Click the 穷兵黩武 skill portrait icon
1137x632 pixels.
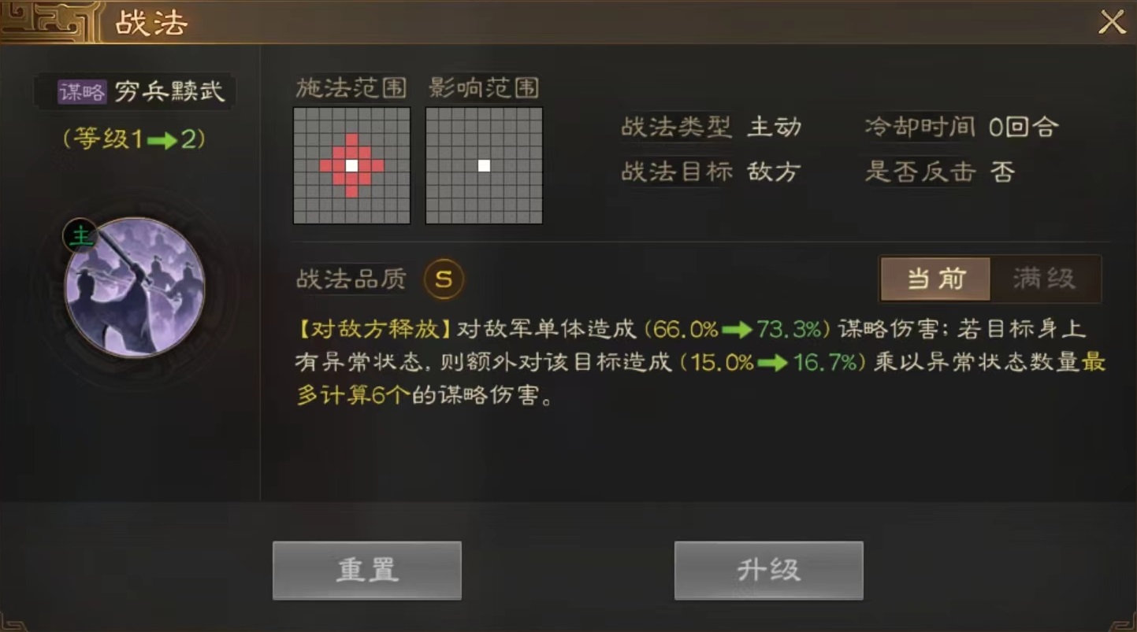coord(135,288)
